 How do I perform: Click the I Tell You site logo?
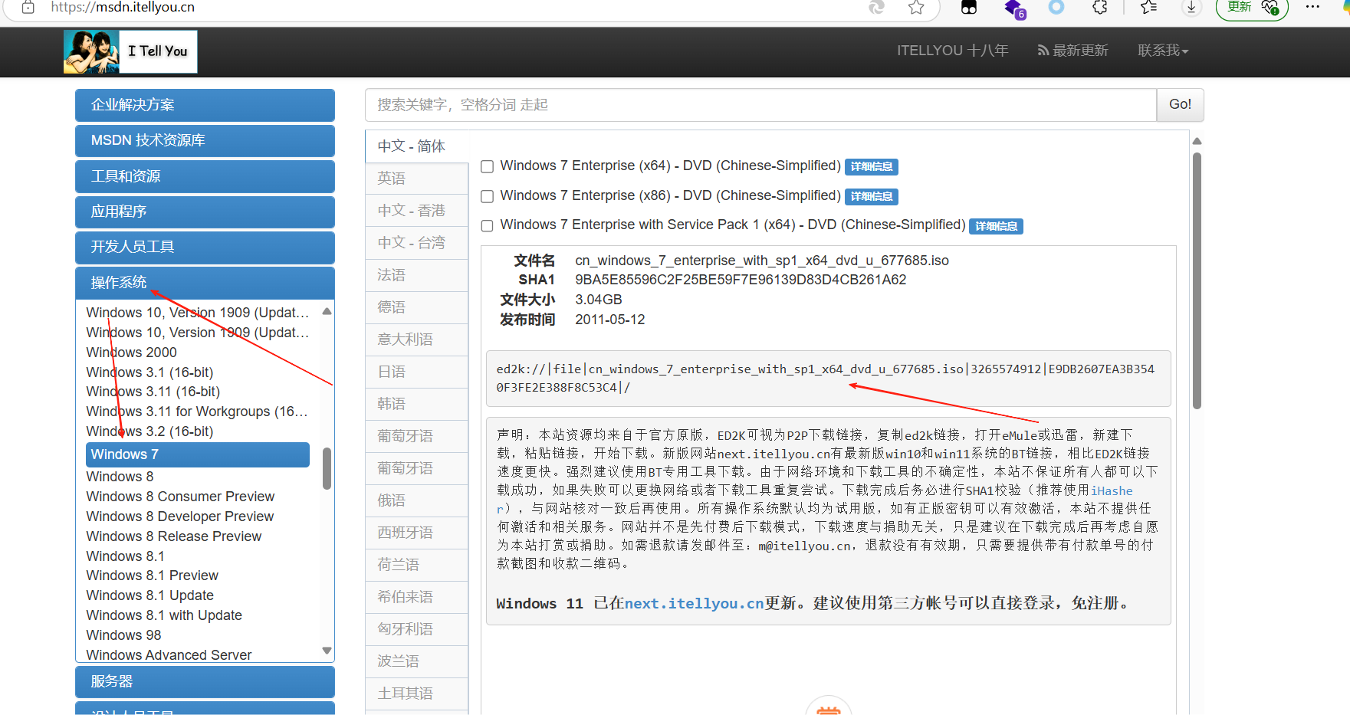pos(130,51)
